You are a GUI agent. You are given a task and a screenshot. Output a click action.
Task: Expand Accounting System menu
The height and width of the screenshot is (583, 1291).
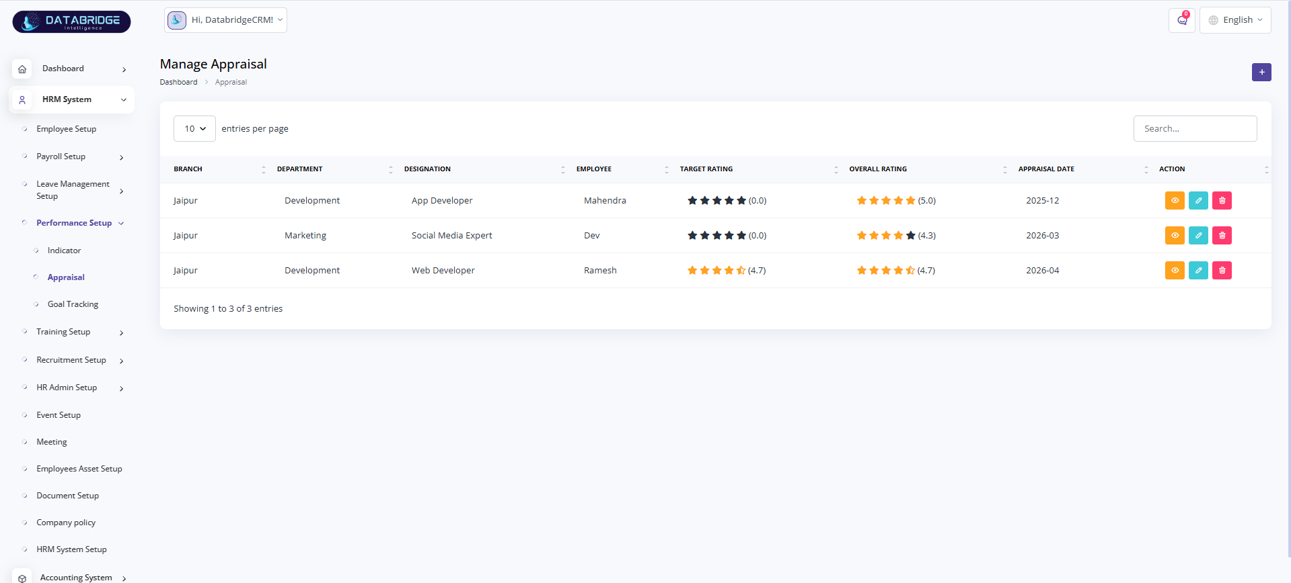[71, 578]
